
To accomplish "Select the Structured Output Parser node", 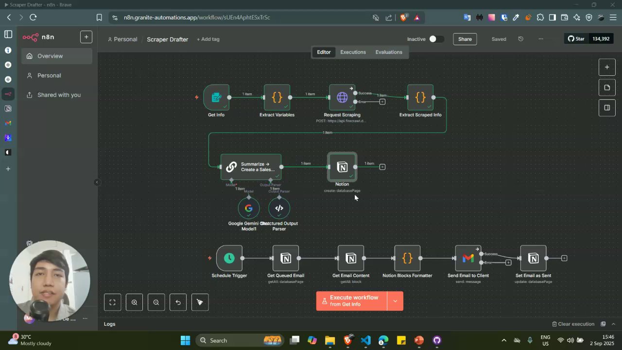I will [279, 208].
